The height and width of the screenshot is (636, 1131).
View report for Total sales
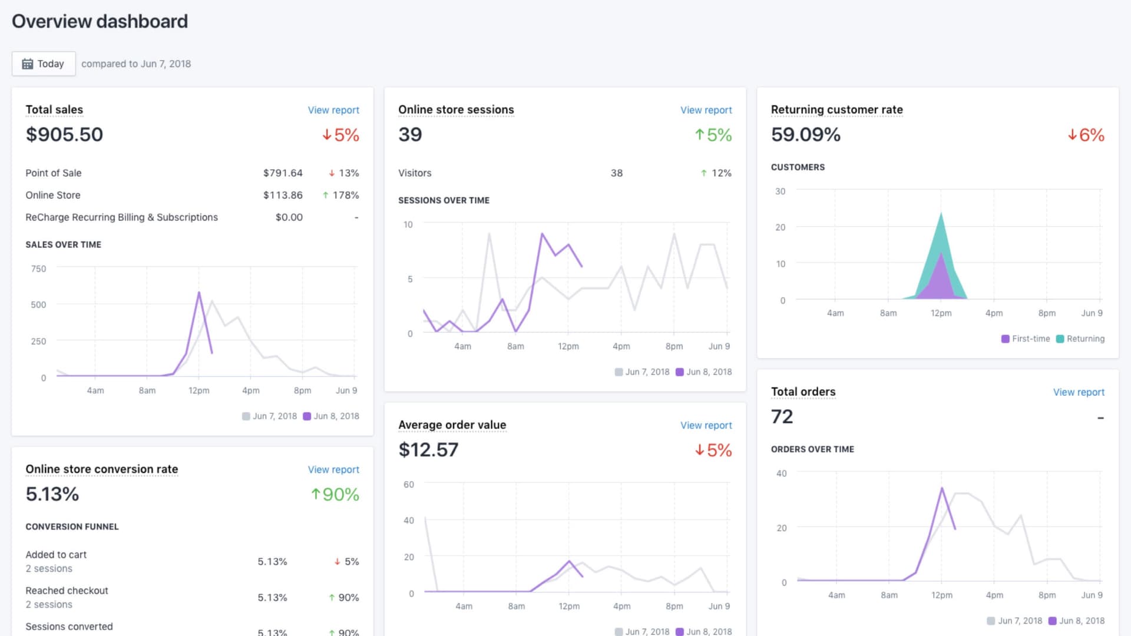click(x=333, y=110)
